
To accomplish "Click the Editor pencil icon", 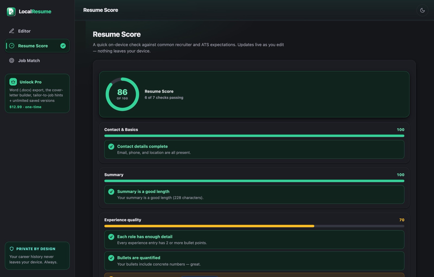I will pos(12,31).
